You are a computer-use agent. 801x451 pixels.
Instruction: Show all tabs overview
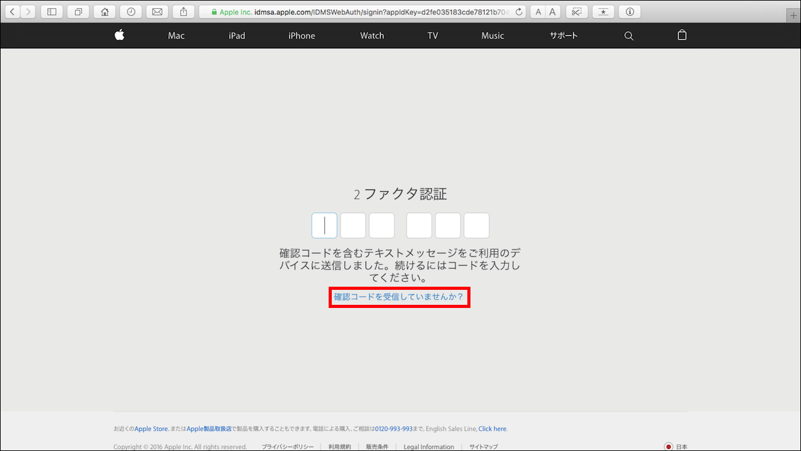pyautogui.click(x=78, y=11)
